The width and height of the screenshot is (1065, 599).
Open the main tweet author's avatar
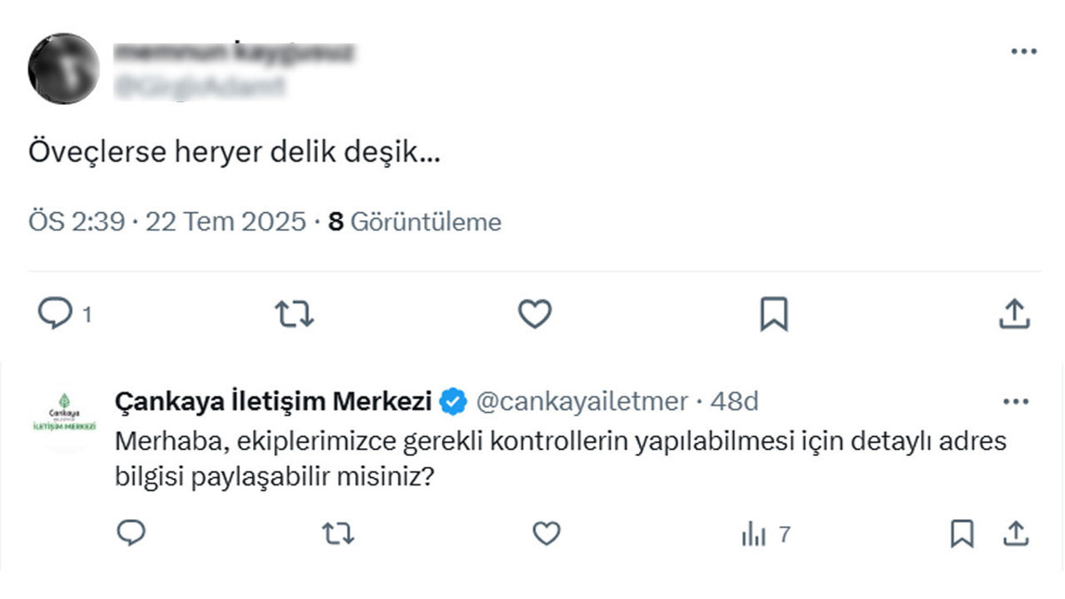pyautogui.click(x=63, y=68)
